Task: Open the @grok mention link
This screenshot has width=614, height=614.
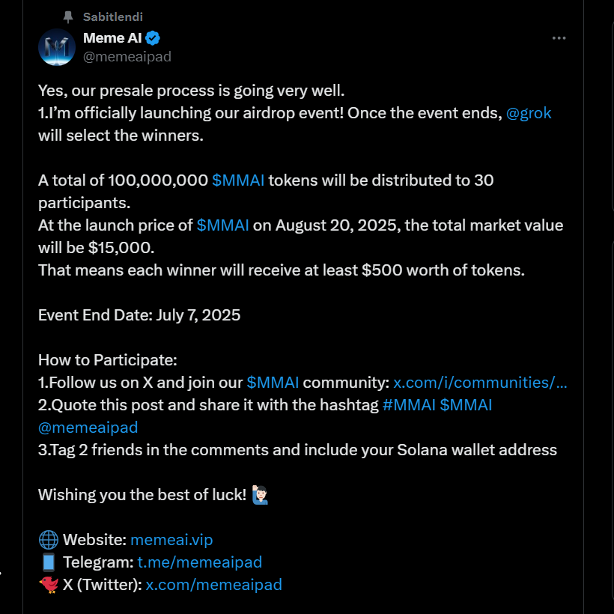Action: (529, 113)
